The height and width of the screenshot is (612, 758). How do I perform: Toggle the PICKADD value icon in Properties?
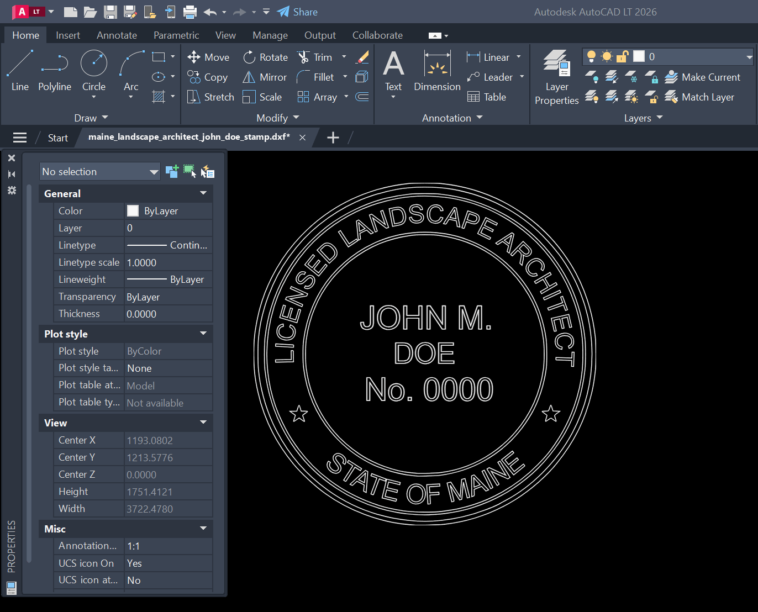(x=172, y=171)
